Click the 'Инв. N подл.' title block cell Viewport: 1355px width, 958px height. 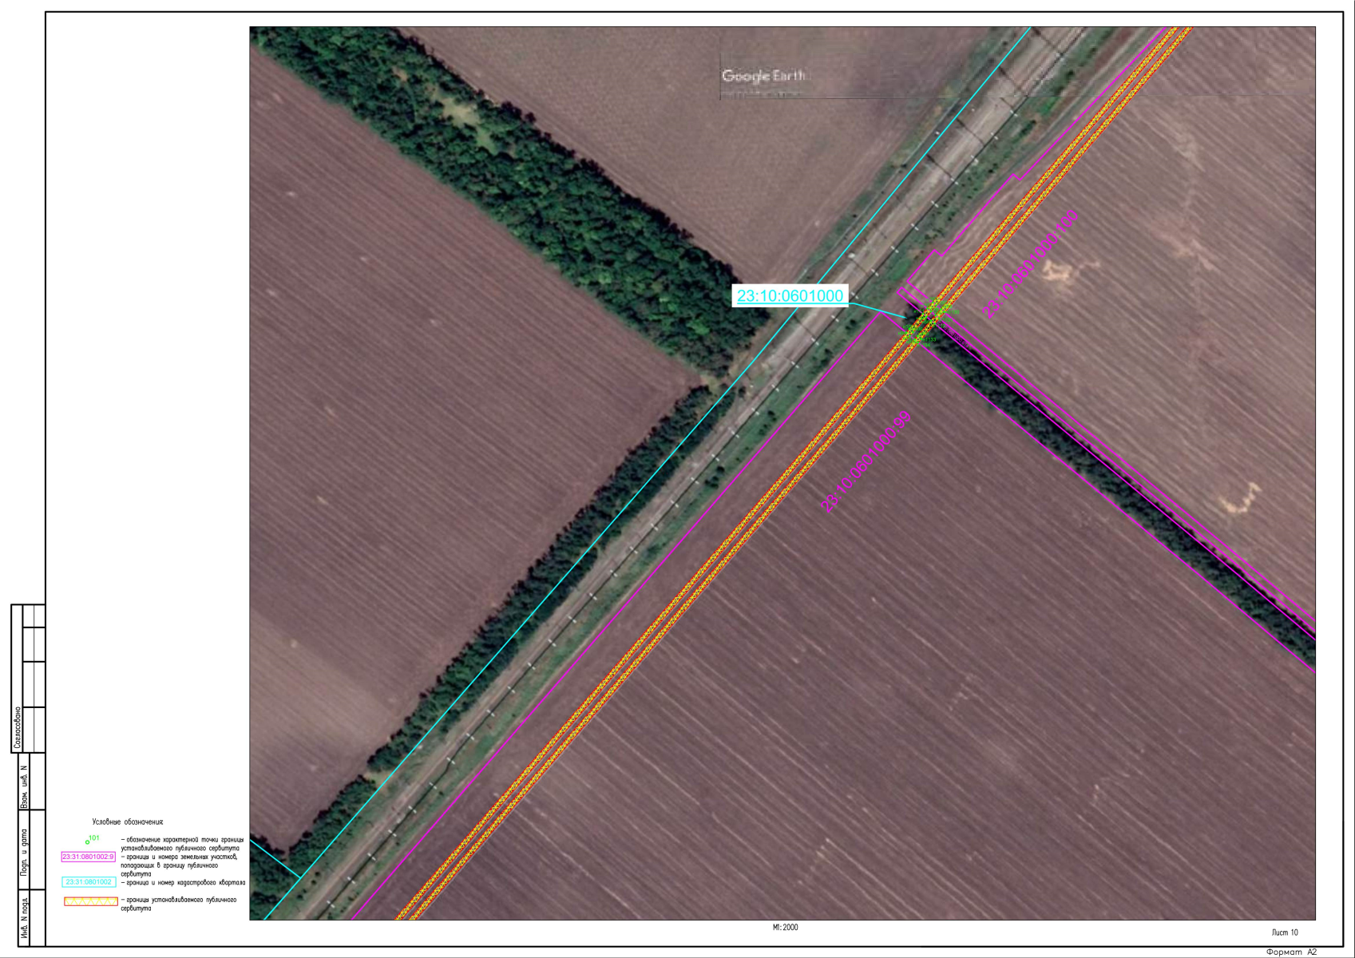pos(24,920)
